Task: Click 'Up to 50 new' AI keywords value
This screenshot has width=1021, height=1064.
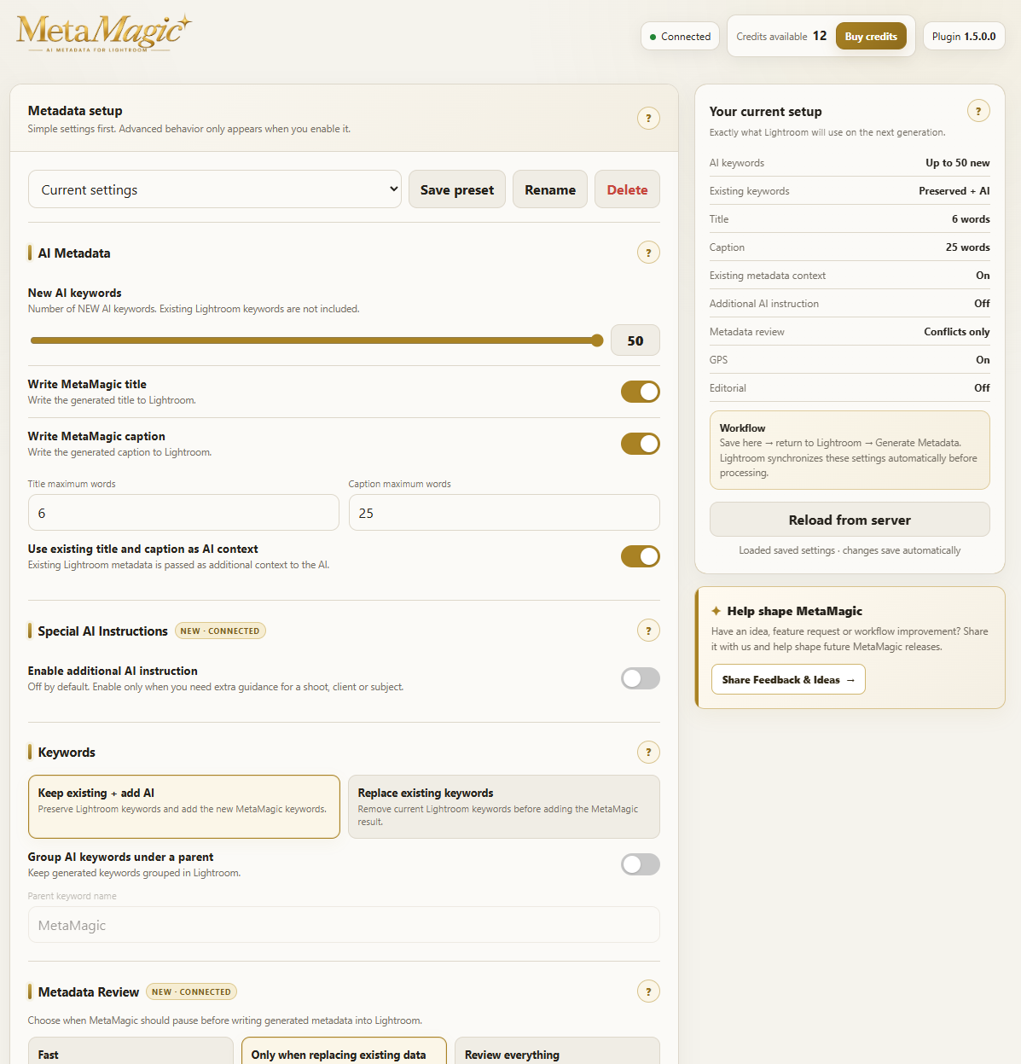Action: 958,163
